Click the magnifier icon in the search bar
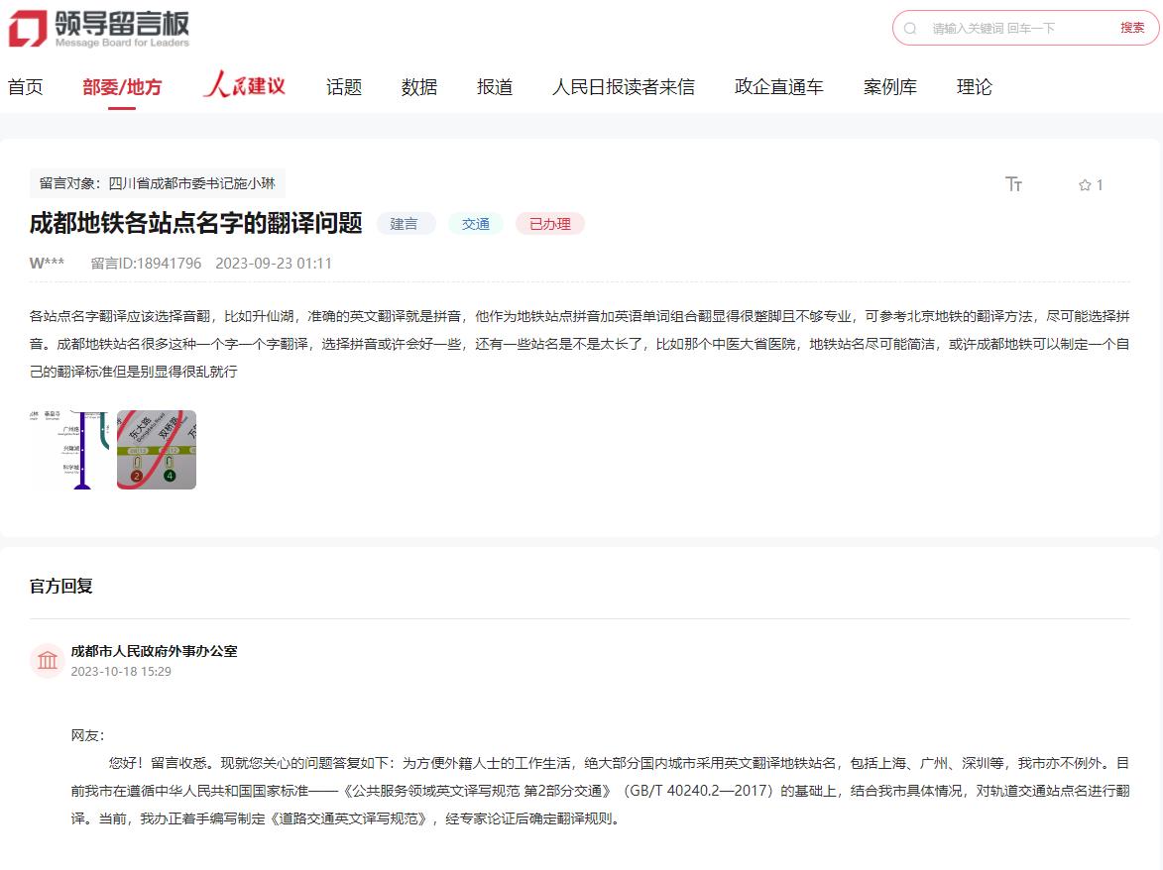This screenshot has width=1163, height=870. 910,28
